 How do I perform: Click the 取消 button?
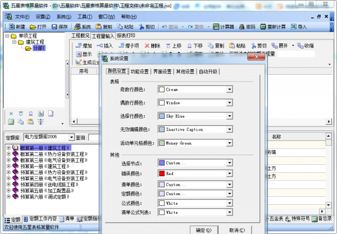pos(237,230)
